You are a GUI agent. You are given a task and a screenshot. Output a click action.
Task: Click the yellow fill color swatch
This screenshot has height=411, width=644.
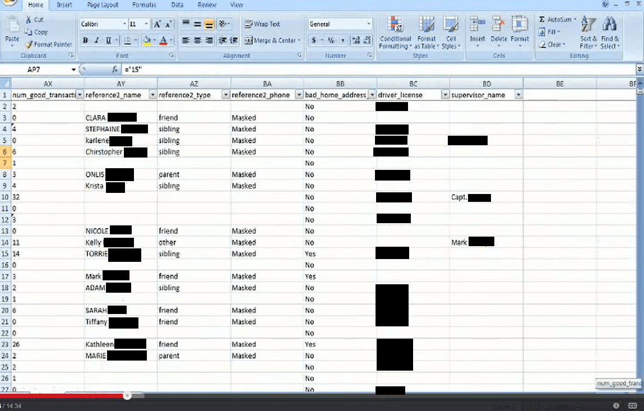(x=147, y=40)
